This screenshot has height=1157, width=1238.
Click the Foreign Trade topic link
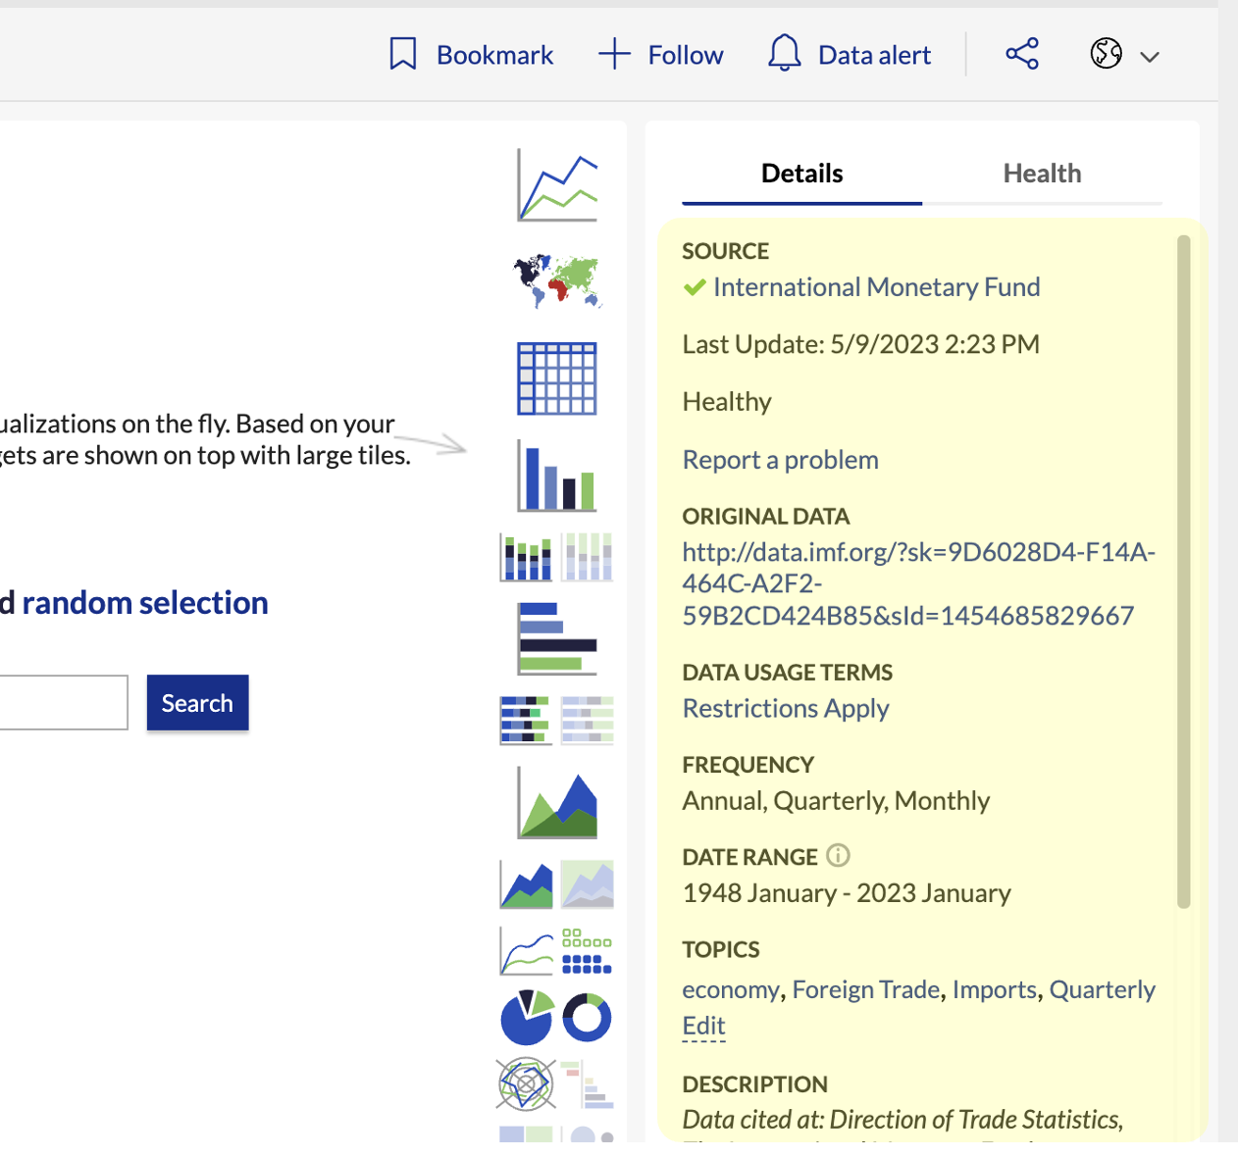click(x=866, y=989)
